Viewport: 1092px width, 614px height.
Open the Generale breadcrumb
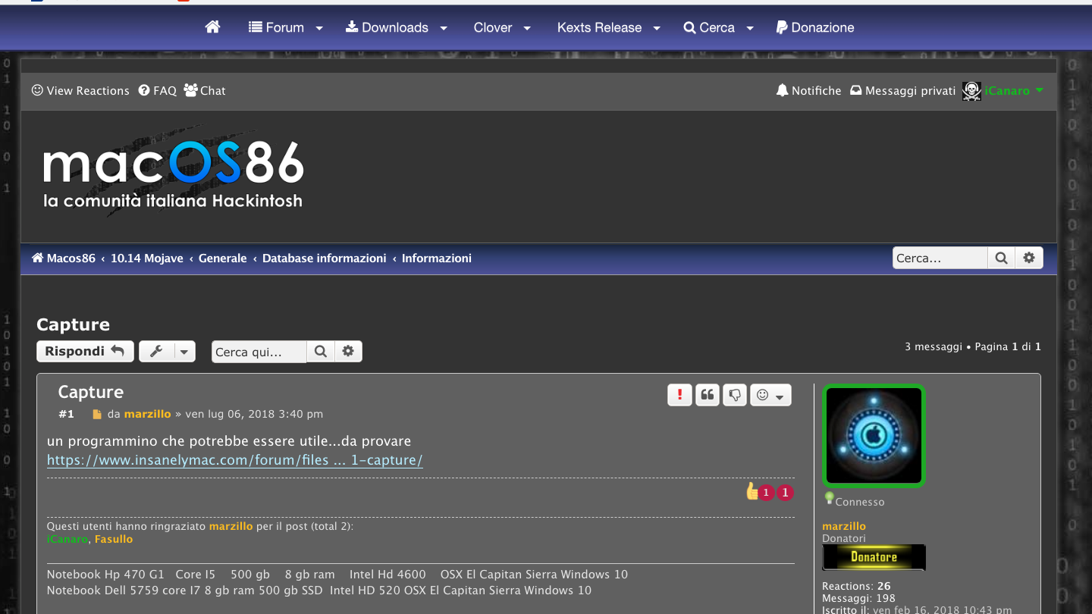coord(223,258)
